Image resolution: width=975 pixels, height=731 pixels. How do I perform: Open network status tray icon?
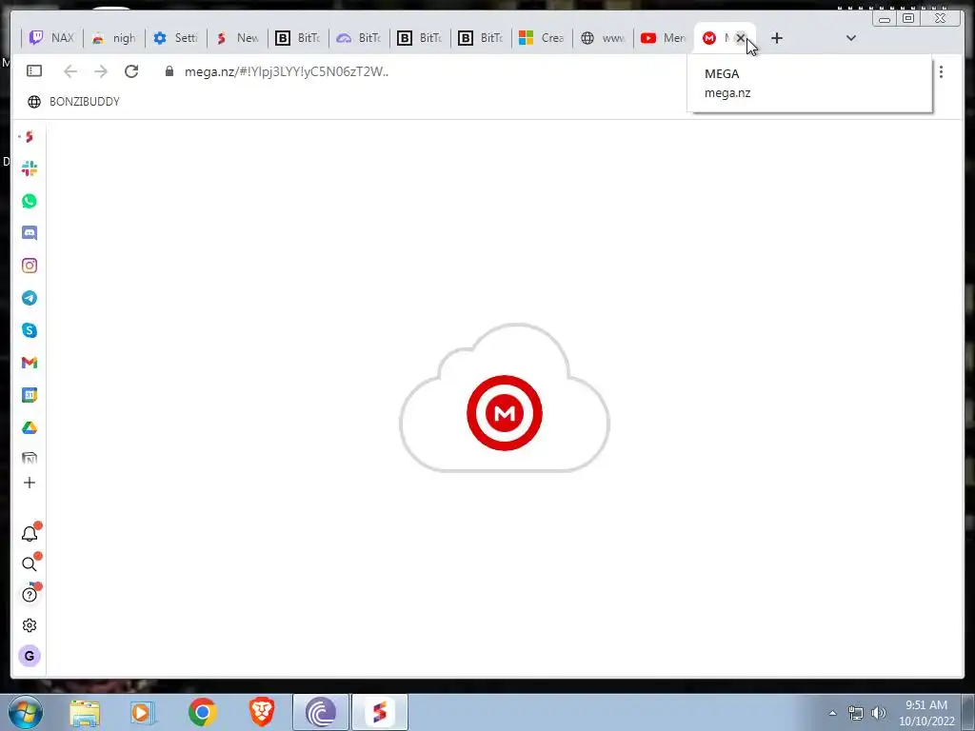coord(856,713)
